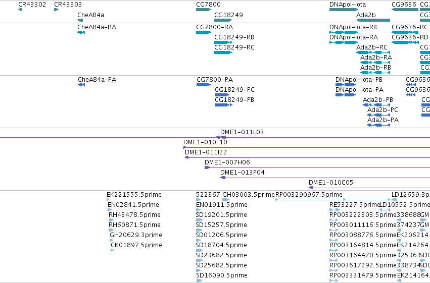This screenshot has height=283, width=430.
Task: Select the RP003164470.5prime EST label
Action: [x=363, y=256]
